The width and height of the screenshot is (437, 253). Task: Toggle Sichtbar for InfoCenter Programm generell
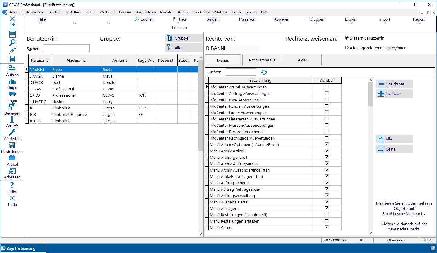click(x=327, y=132)
